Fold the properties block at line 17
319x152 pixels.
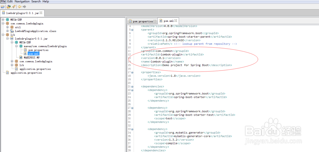132,72
